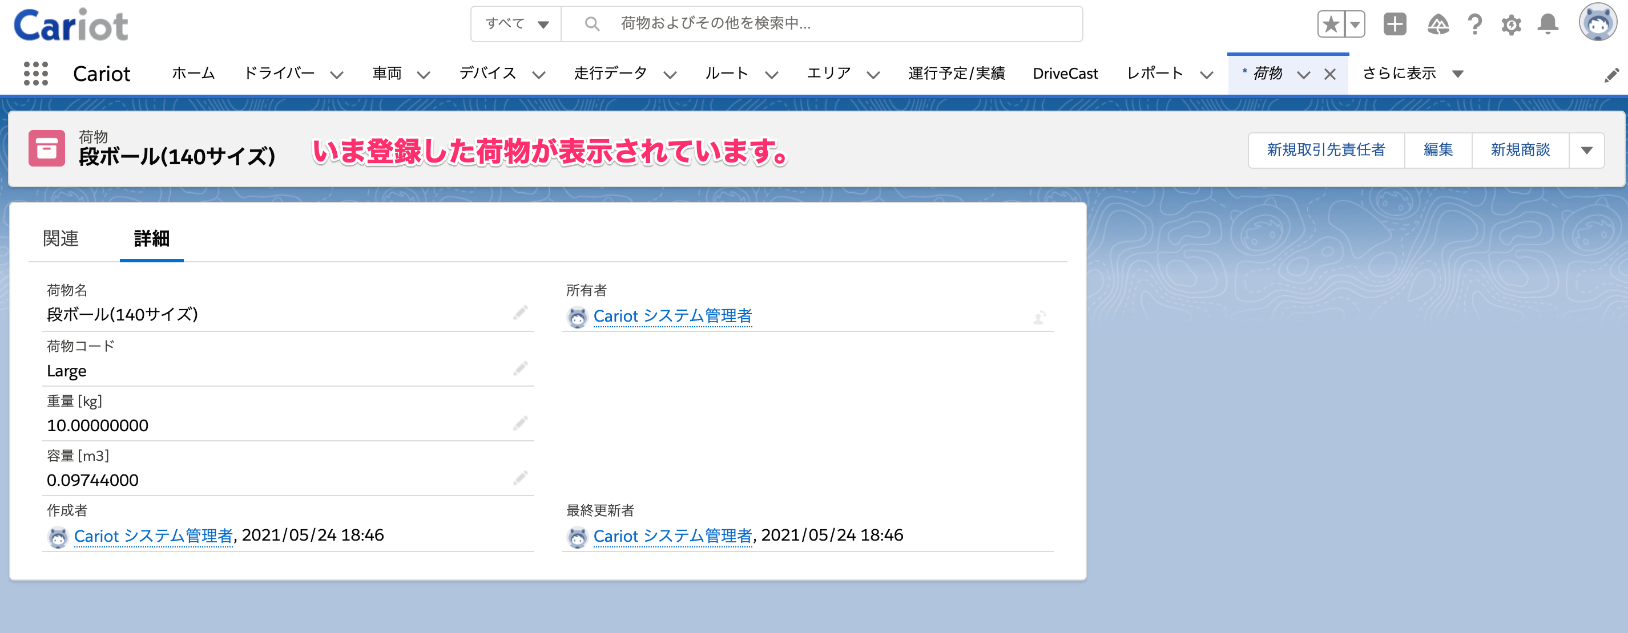The image size is (1628, 633).
Task: Edit the 容量 [m3] field pencil
Action: pos(520,478)
